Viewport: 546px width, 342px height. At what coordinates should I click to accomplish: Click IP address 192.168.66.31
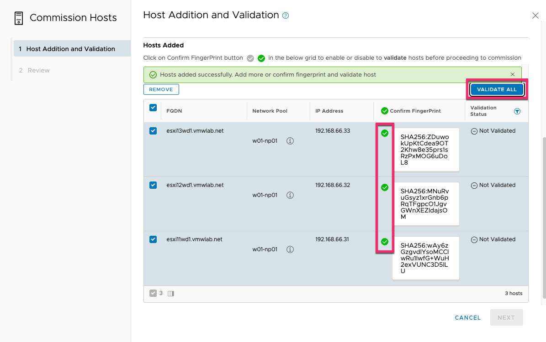point(332,239)
